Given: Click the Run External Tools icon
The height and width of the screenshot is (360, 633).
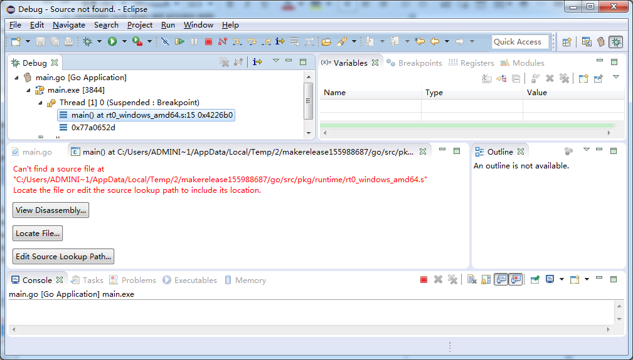Looking at the screenshot, I should [137, 41].
